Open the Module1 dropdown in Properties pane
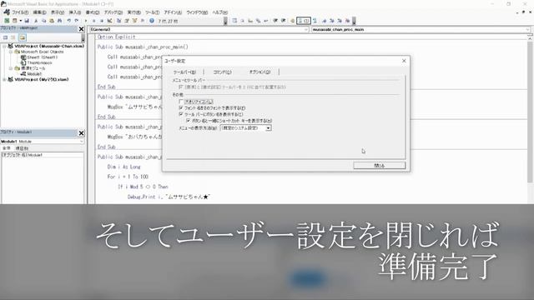Screen dimensions: 534x300 [82, 141]
